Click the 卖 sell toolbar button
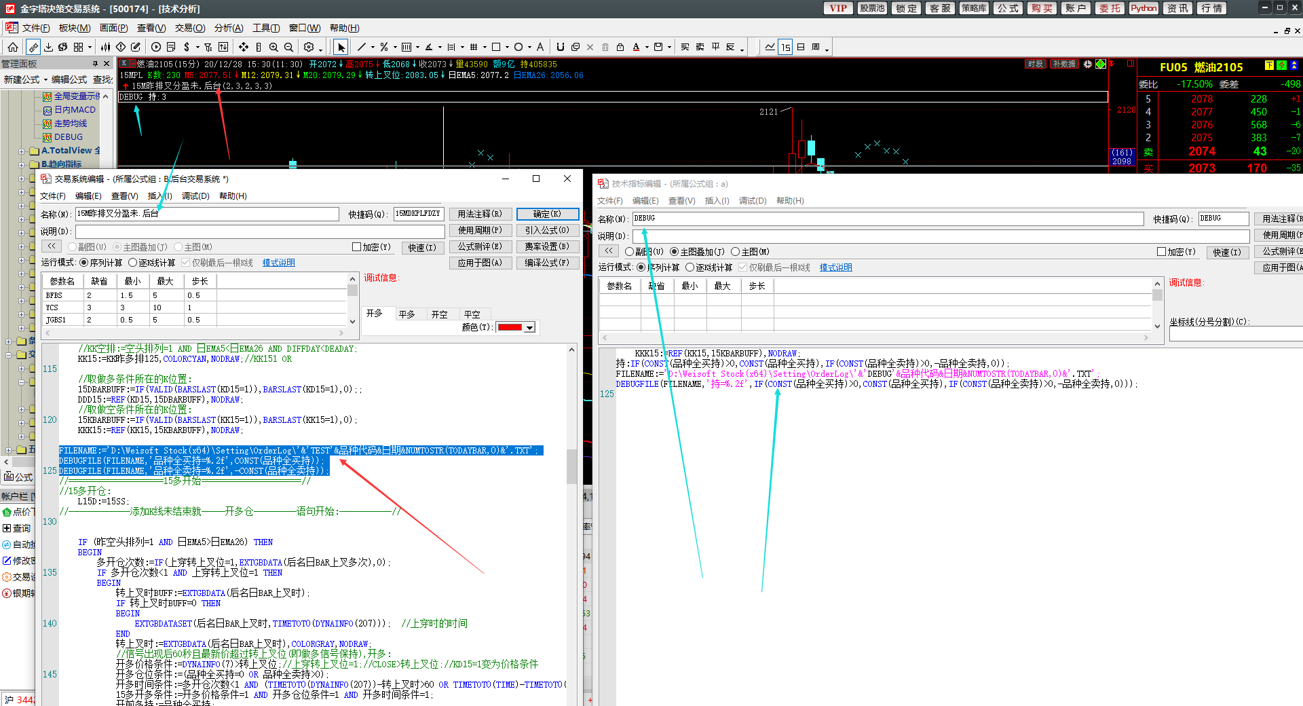Image resolution: width=1303 pixels, height=706 pixels. click(x=700, y=47)
